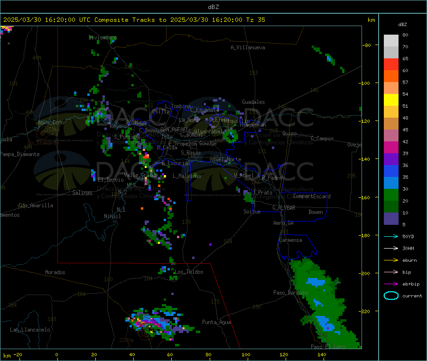Click the 'Morados' map label
This screenshot has width=427, height=361.
55,272
